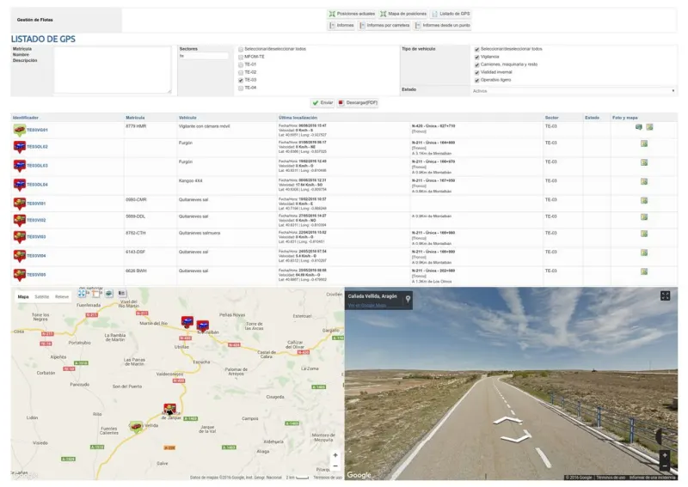The width and height of the screenshot is (688, 487).
Task: Uncheck Camiones, maquinaria y resto
Action: tap(477, 65)
